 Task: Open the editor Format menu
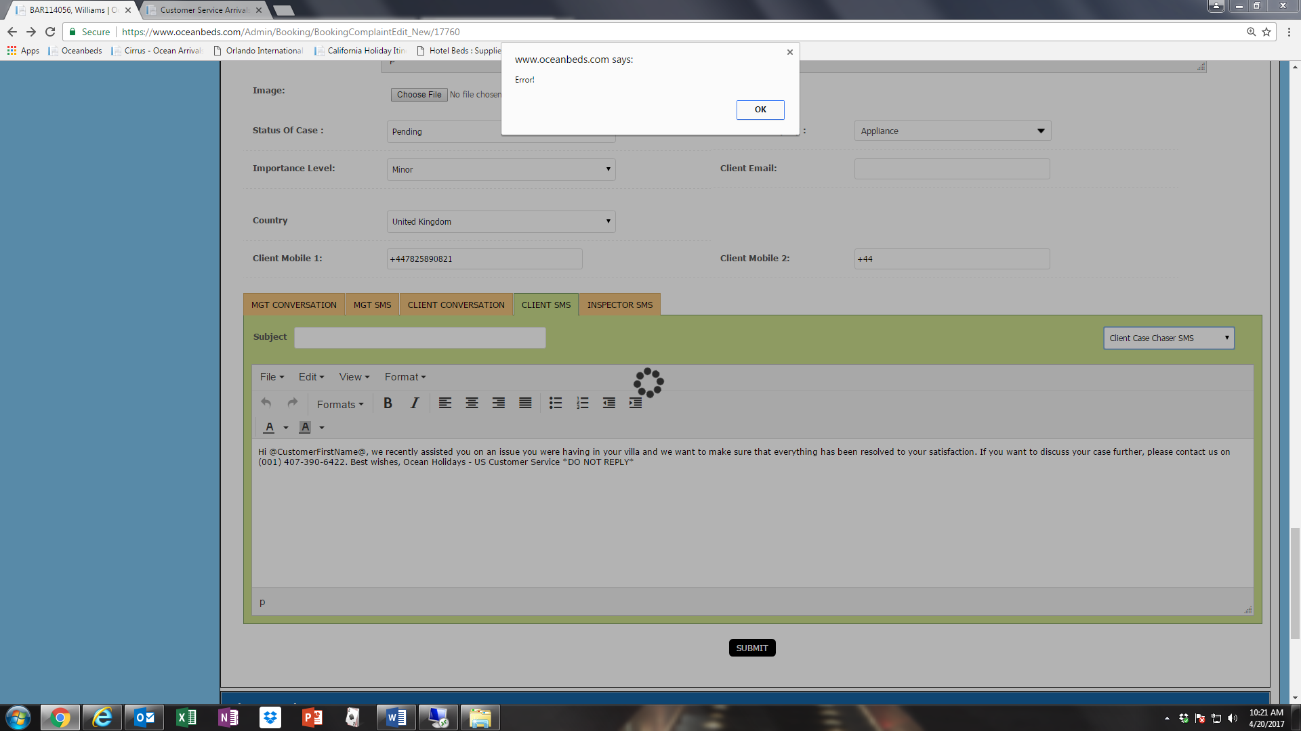pyautogui.click(x=405, y=377)
